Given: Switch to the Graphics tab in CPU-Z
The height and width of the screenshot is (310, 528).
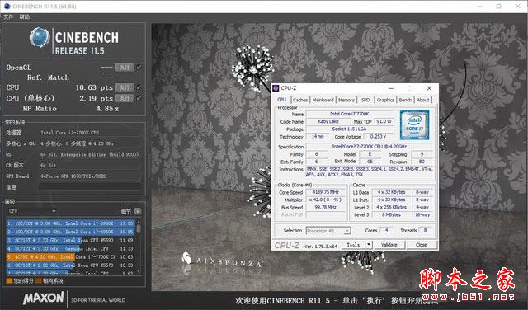Looking at the screenshot, I should [385, 100].
